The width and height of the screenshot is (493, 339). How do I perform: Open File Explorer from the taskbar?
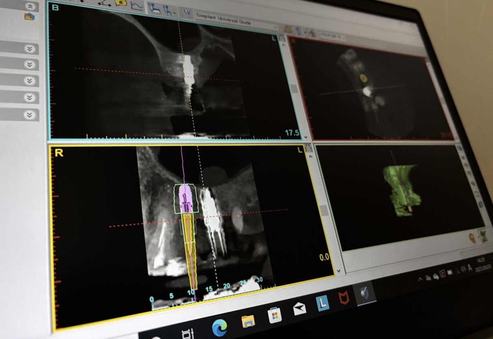(248, 321)
